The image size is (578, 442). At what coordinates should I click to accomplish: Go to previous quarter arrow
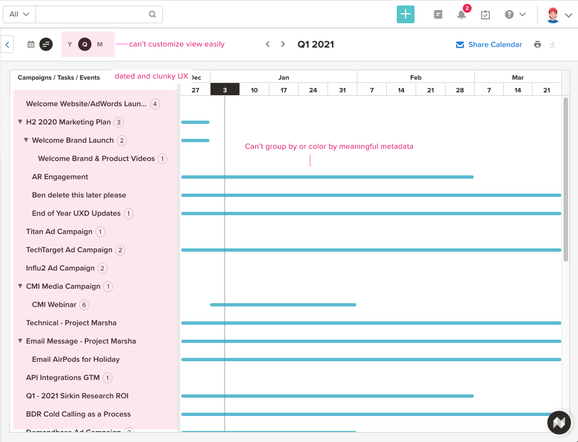[x=268, y=44]
